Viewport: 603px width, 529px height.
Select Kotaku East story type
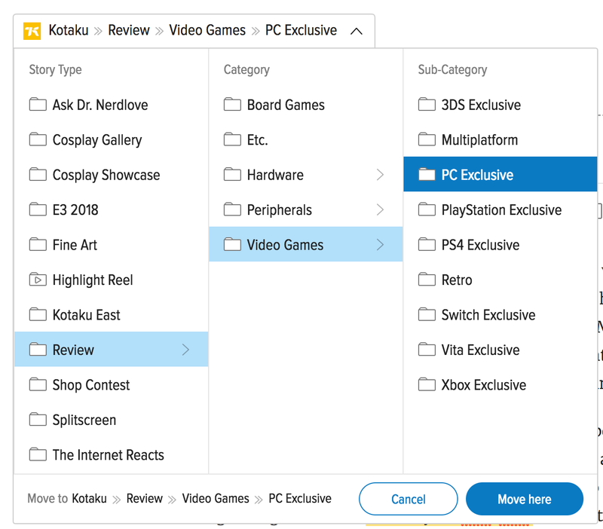[112, 314]
